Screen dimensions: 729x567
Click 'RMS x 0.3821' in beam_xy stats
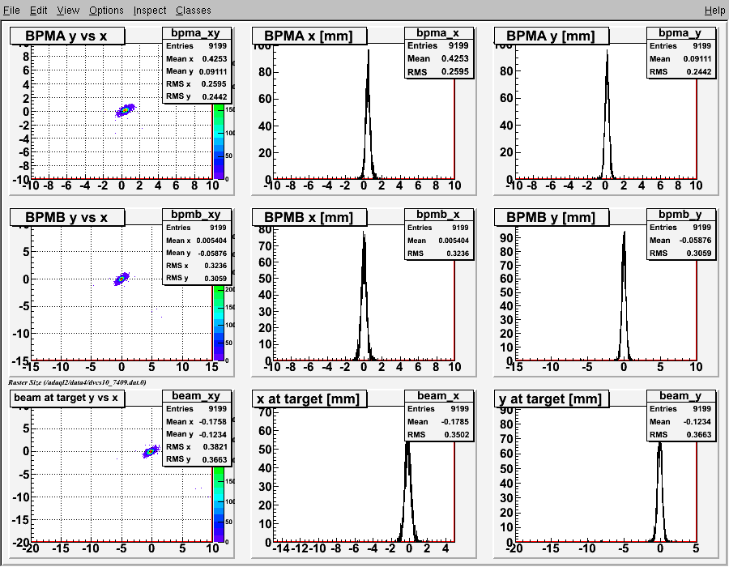tap(197, 446)
